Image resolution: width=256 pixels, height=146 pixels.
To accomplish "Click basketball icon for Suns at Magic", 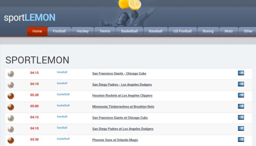I will [11, 141].
